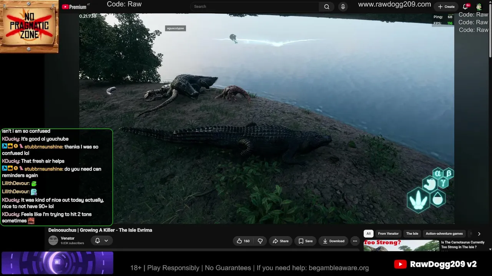Screen dimensions: 492x276
Task: Click the gamma hexagon HUD icon
Action: [x=443, y=182]
